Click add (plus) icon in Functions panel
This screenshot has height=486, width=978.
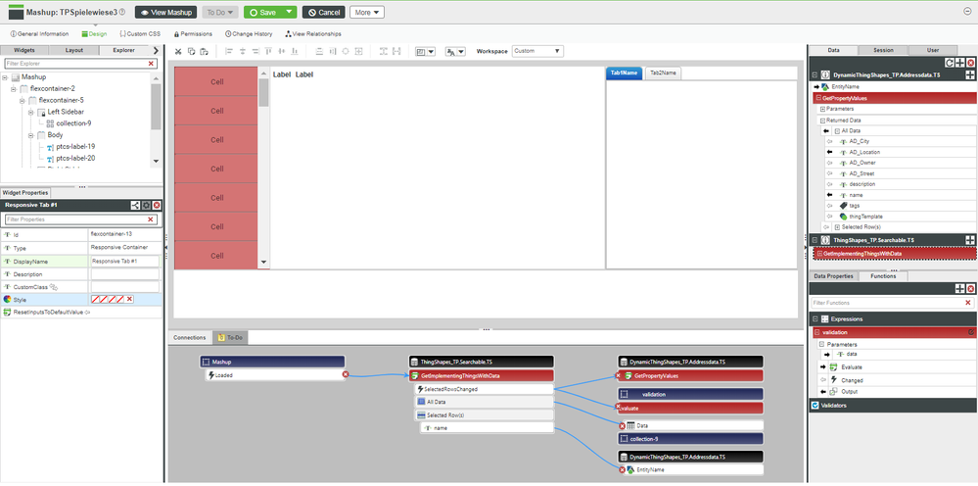pyautogui.click(x=960, y=288)
